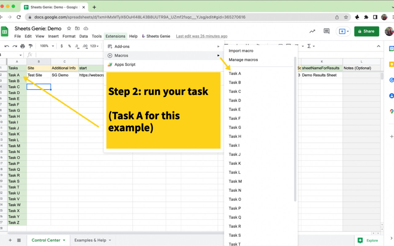
Task: Open the Format menu
Action: coord(69,36)
